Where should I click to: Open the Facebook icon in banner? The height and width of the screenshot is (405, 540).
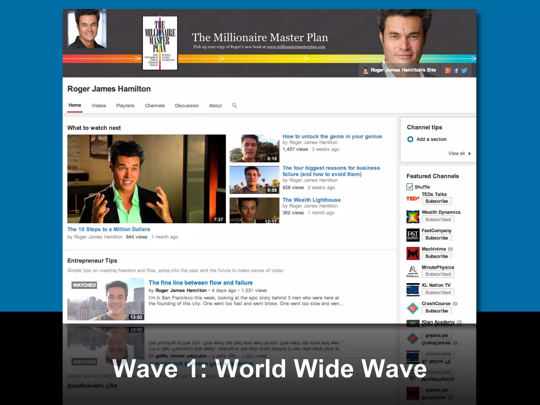(x=456, y=70)
